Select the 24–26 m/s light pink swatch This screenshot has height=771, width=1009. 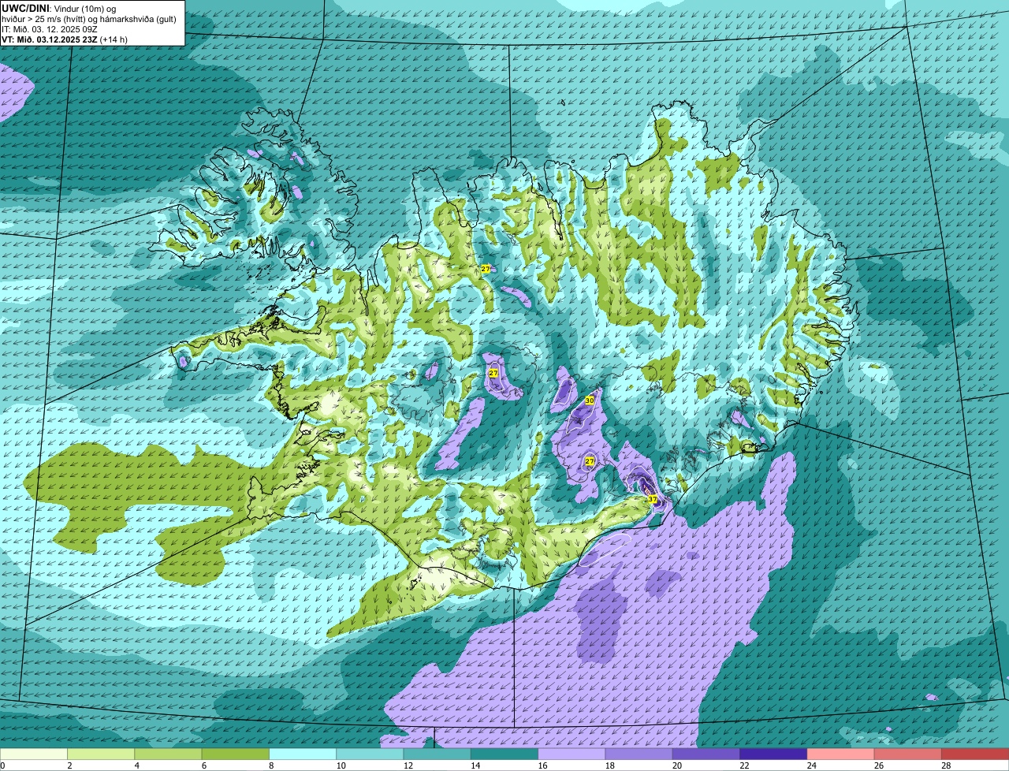(x=841, y=754)
